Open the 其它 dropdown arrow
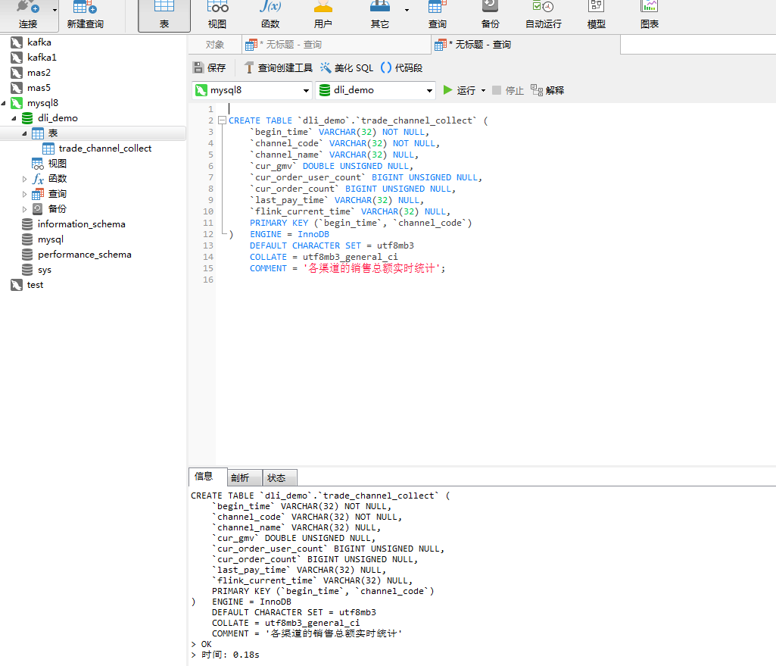The width and height of the screenshot is (776, 666). point(407,10)
